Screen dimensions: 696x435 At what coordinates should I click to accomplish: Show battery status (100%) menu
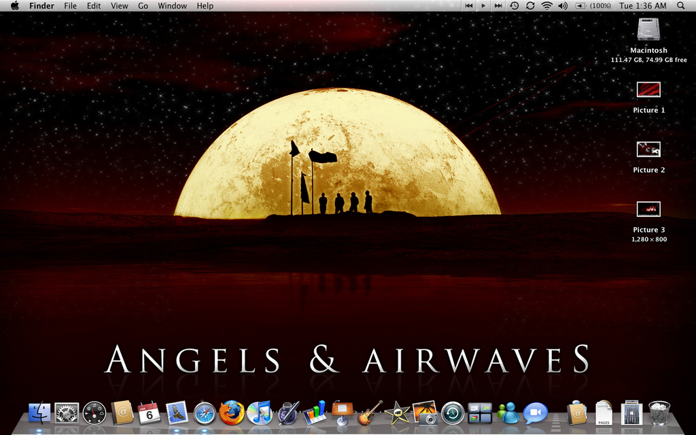593,5
